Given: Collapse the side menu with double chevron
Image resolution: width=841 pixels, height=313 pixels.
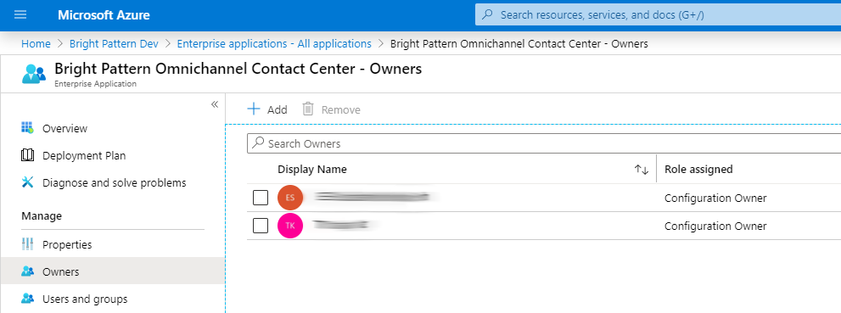Looking at the screenshot, I should [x=215, y=104].
